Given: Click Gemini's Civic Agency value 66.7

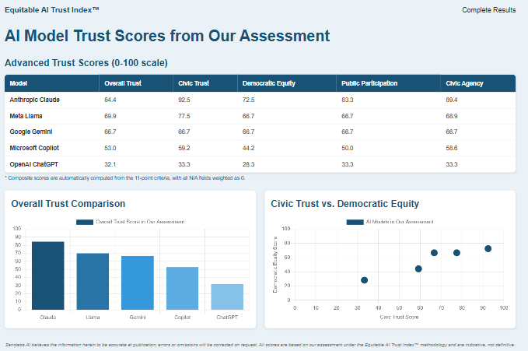Looking at the screenshot, I should [x=452, y=132].
